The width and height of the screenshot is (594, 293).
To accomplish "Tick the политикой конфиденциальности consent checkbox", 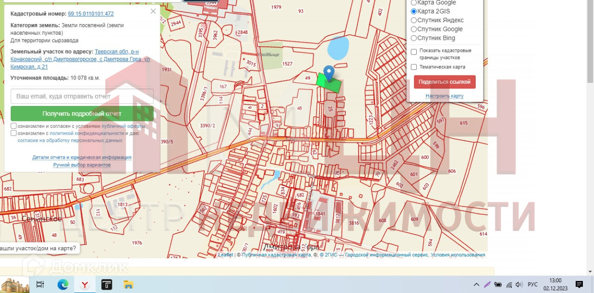I will pos(14,133).
